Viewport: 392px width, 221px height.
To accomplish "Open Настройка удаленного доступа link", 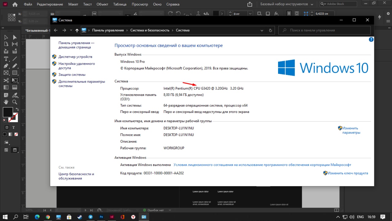I will click(x=77, y=66).
